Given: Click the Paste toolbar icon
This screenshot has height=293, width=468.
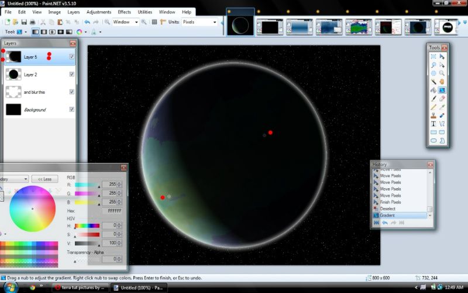Looking at the screenshot, I should [x=60, y=22].
